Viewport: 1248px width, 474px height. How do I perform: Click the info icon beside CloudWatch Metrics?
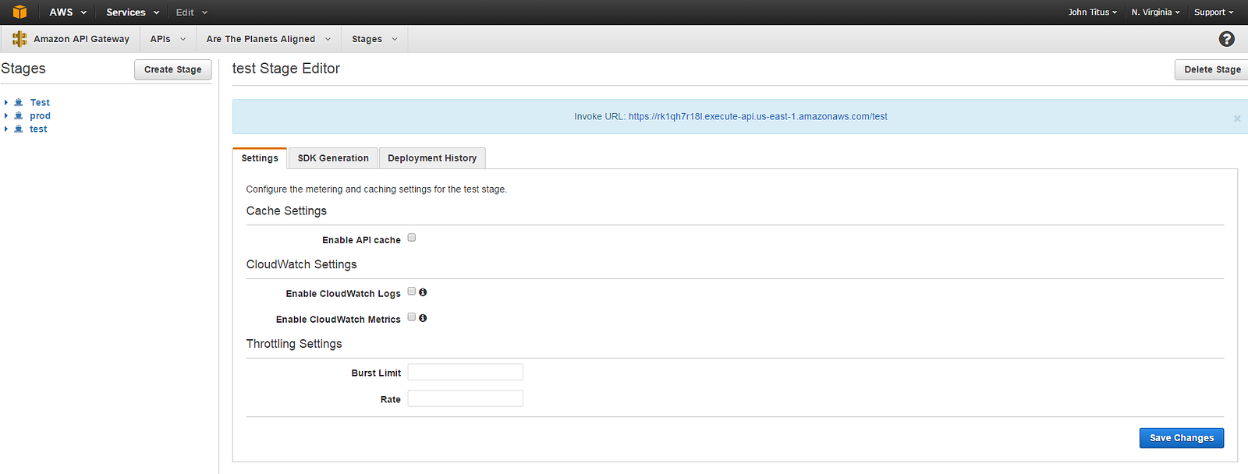tap(423, 318)
